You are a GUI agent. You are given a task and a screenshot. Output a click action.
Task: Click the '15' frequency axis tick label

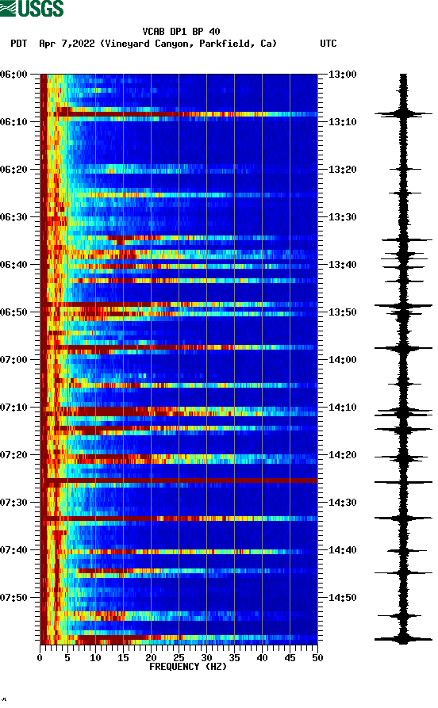pyautogui.click(x=123, y=658)
